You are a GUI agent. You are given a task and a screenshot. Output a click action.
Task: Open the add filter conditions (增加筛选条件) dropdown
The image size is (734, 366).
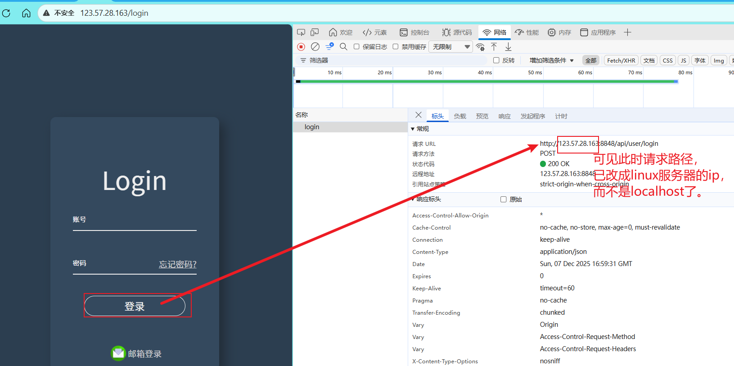552,60
